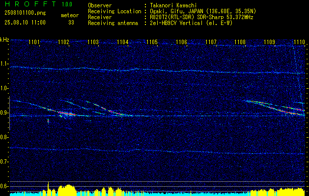The width and height of the screenshot is (309, 196).
Task: Click frequency axis label 0.9
Action: coord(4,113)
